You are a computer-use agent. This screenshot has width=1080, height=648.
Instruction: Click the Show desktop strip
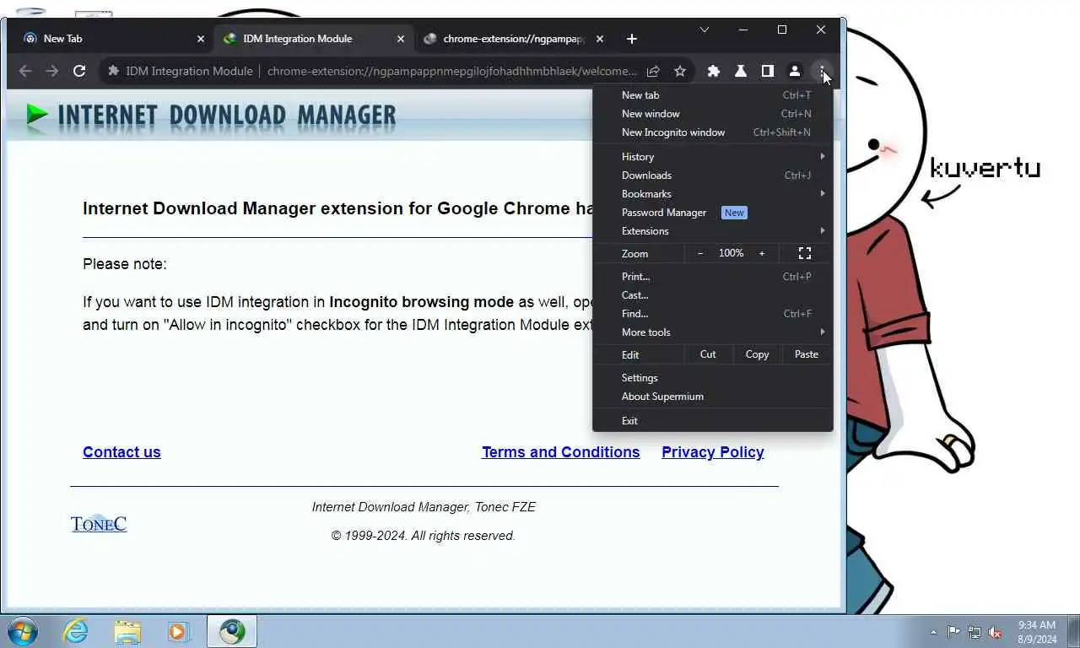pos(1074,631)
